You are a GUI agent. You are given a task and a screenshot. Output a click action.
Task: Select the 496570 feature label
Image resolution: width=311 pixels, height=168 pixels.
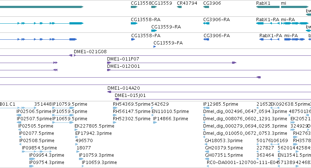tap(84, 141)
